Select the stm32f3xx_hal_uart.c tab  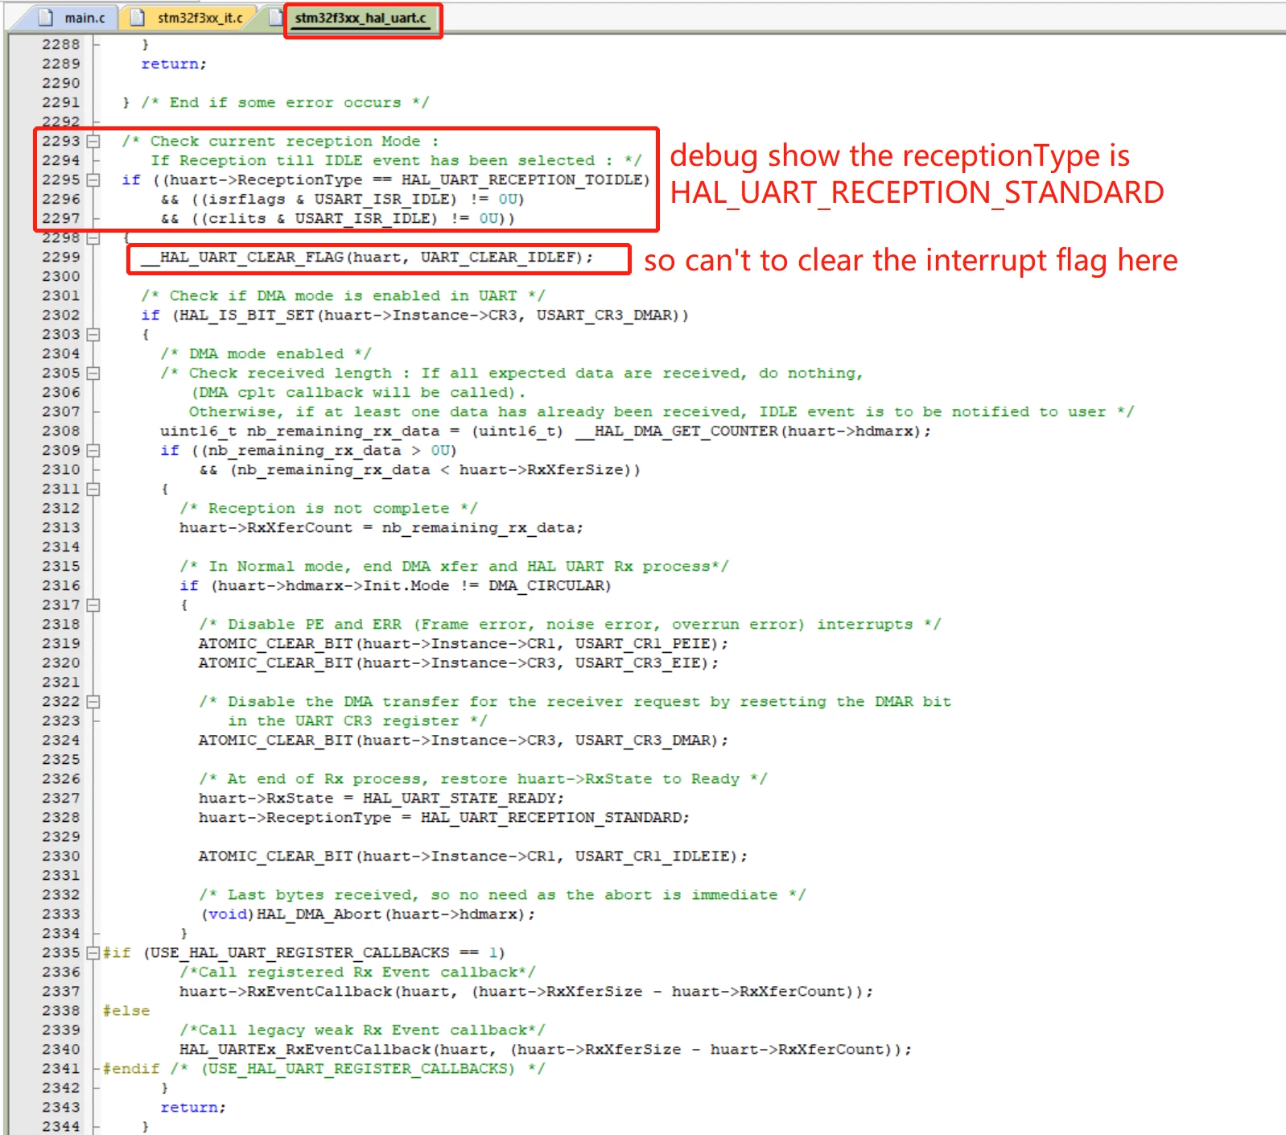click(360, 18)
